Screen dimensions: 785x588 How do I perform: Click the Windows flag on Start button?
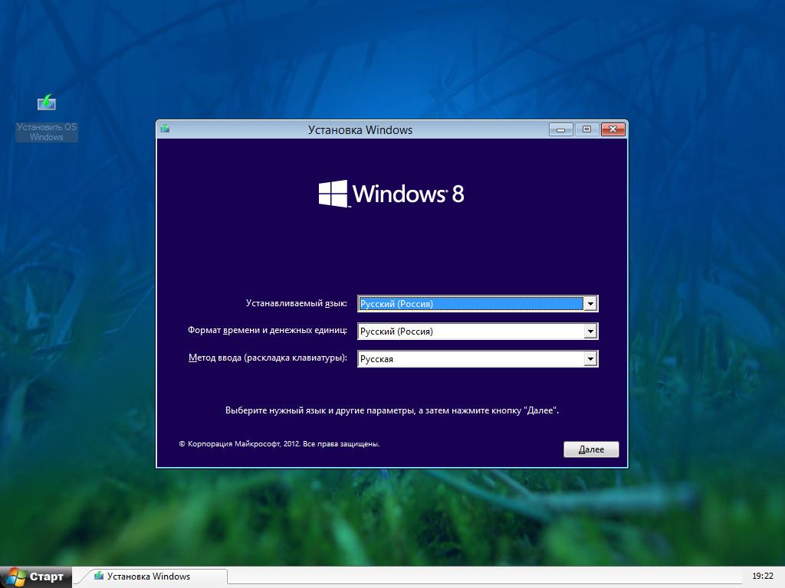[15, 577]
